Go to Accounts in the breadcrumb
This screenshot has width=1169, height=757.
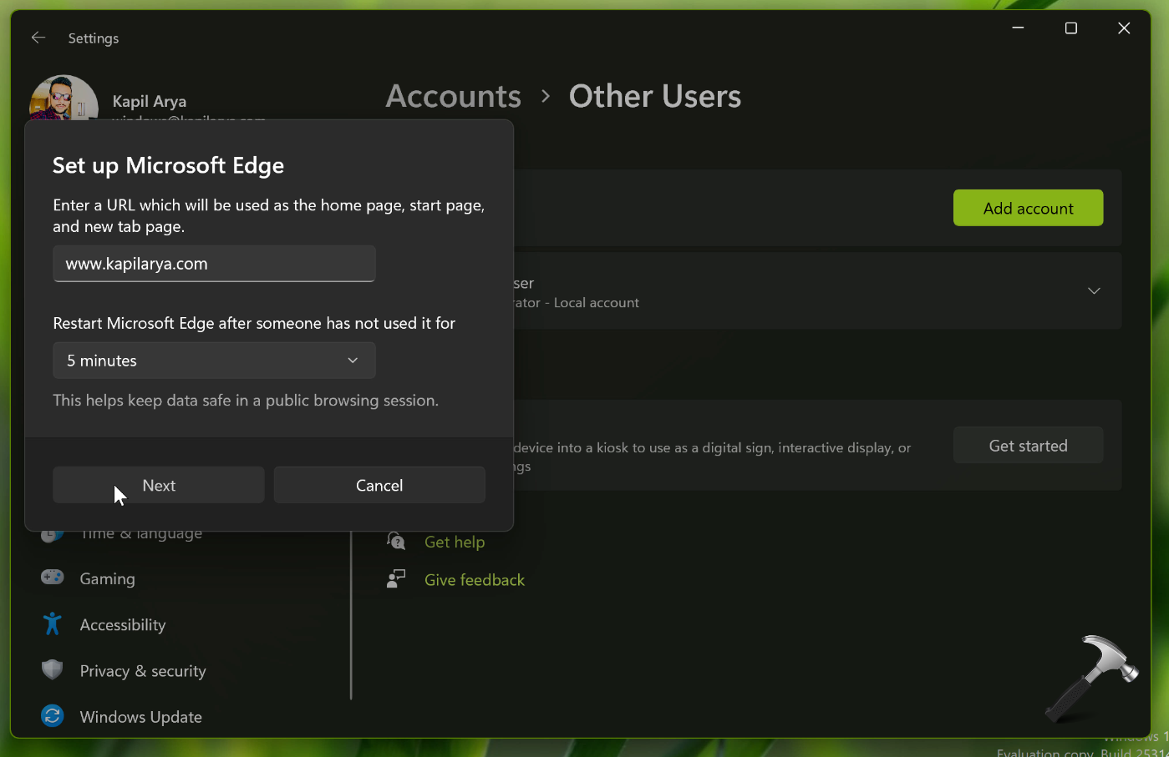(453, 96)
